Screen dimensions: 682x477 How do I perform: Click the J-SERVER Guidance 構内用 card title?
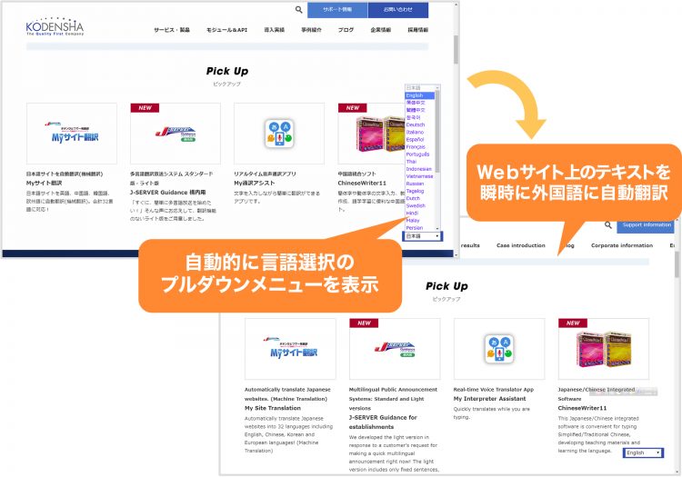[168, 193]
